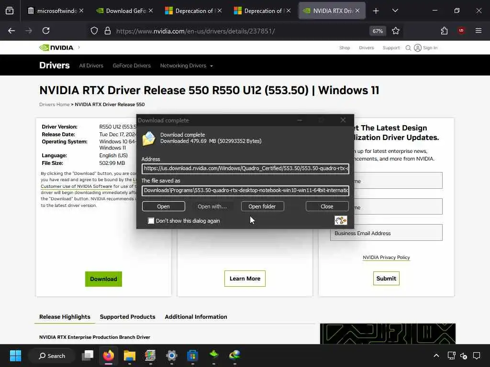490x367 pixels.
Task: Click the display network tray icon
Action: pos(452,356)
